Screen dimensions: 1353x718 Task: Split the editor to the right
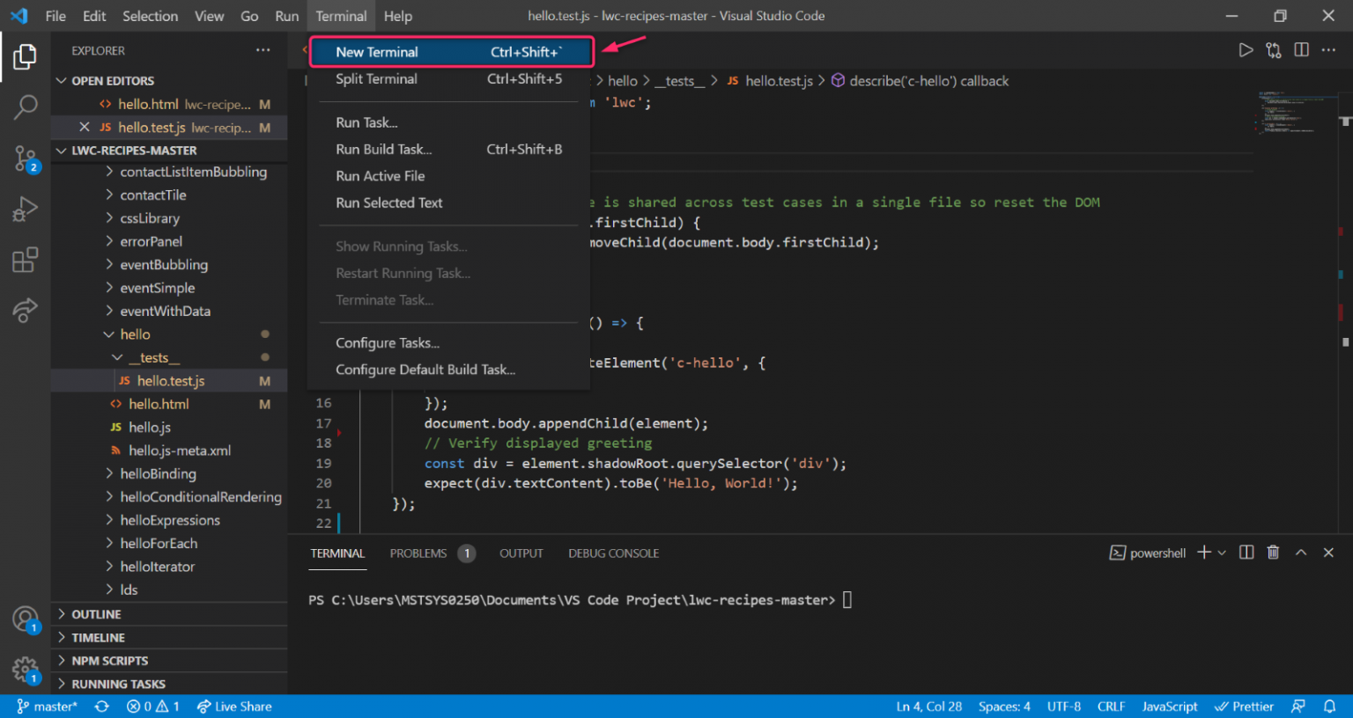[1301, 50]
